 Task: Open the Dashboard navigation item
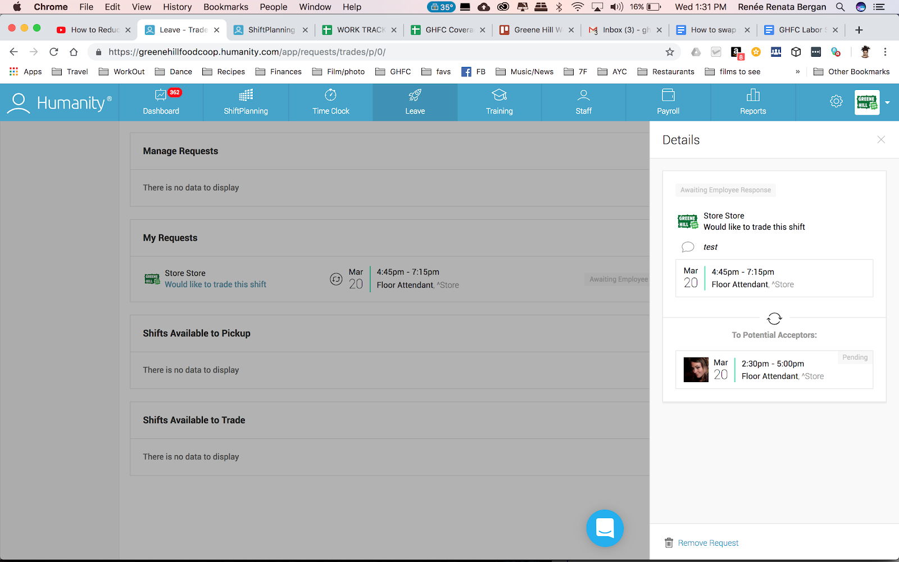[161, 102]
